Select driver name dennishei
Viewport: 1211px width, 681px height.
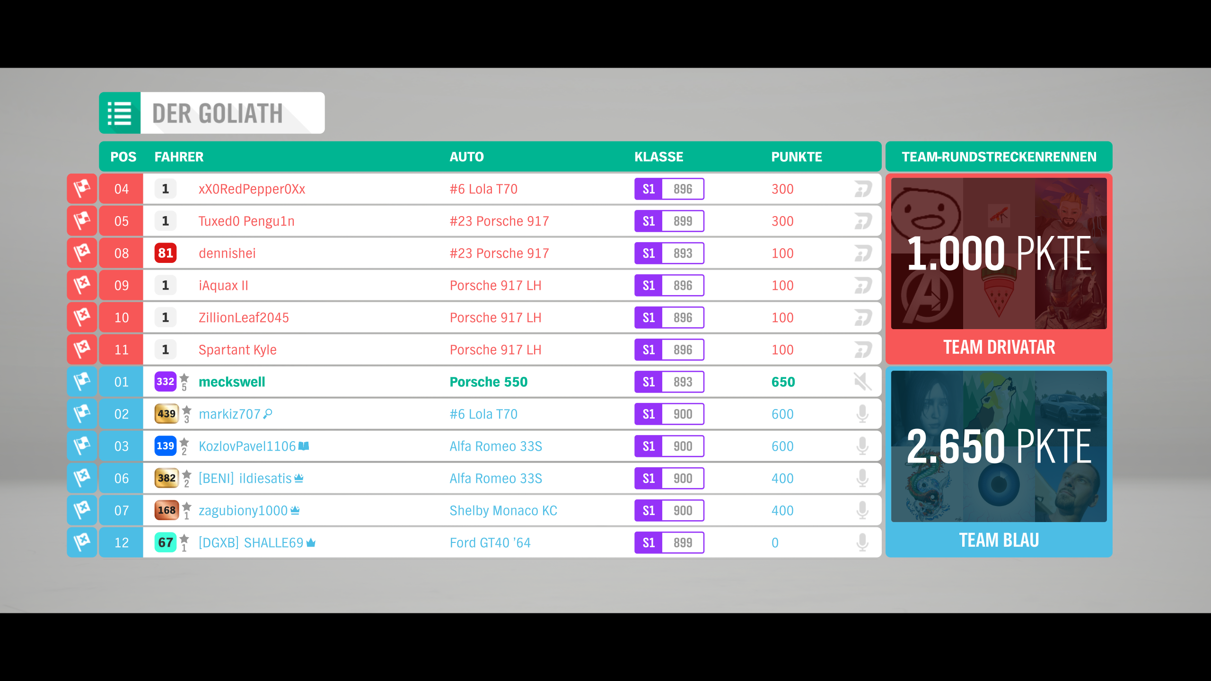pos(227,253)
